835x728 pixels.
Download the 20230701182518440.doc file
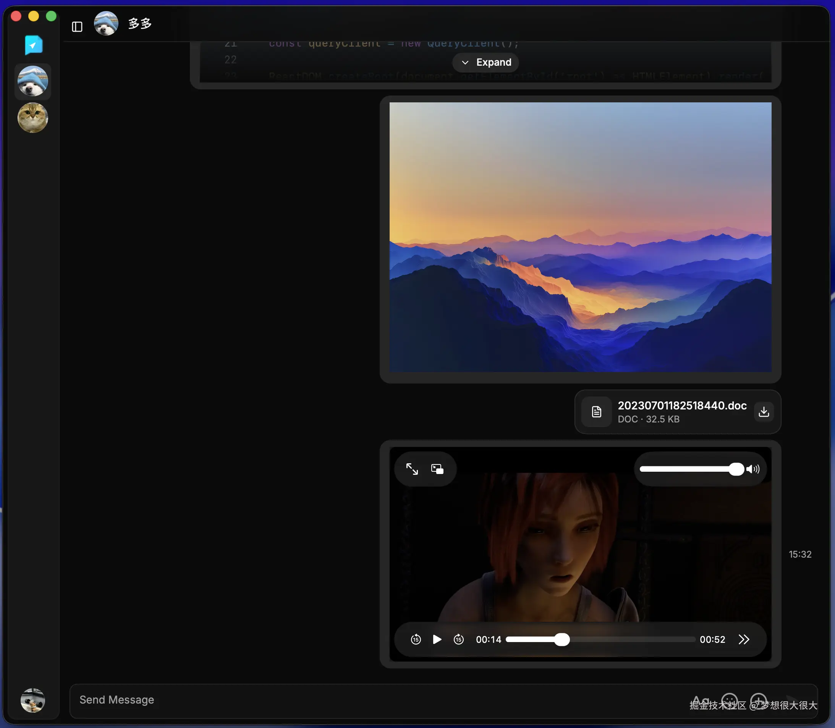(x=764, y=411)
